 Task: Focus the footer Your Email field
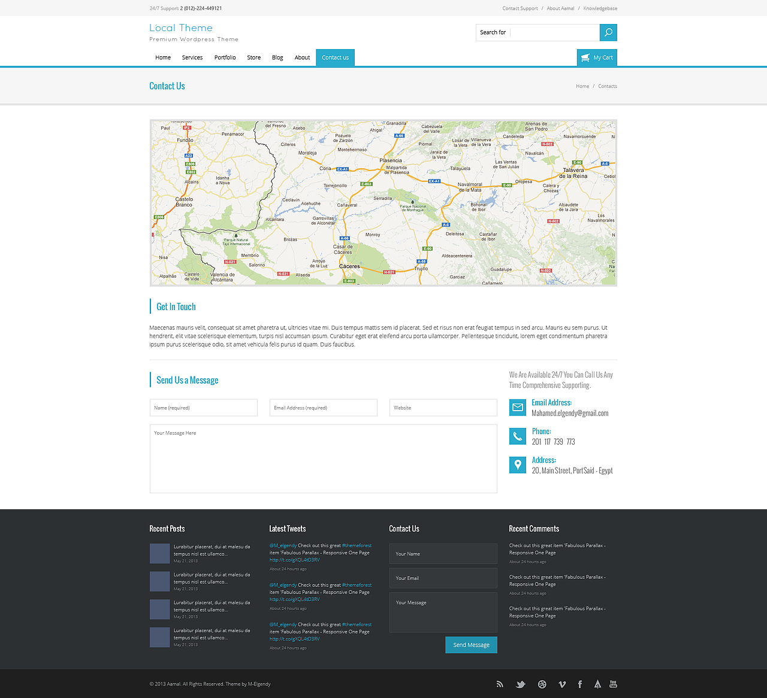click(443, 578)
